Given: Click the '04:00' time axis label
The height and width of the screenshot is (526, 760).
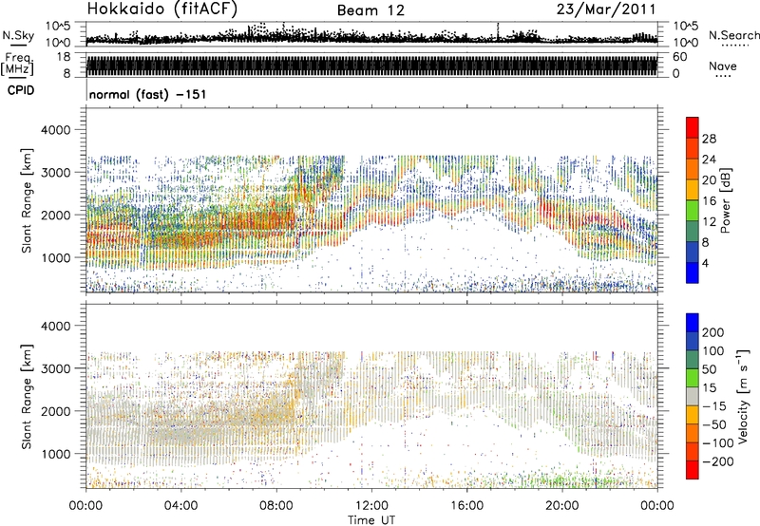Looking at the screenshot, I should (181, 506).
